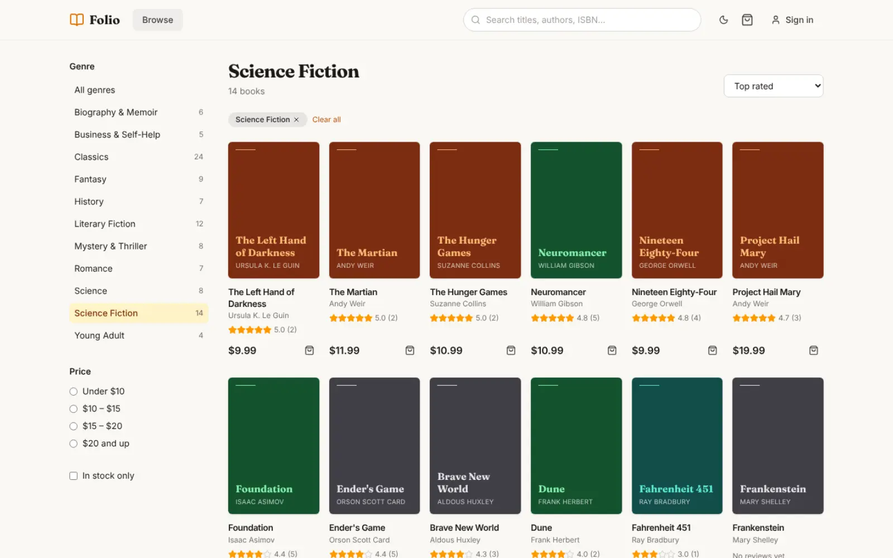Image resolution: width=893 pixels, height=558 pixels.
Task: Open the Ender's Game book cover
Action: [375, 446]
